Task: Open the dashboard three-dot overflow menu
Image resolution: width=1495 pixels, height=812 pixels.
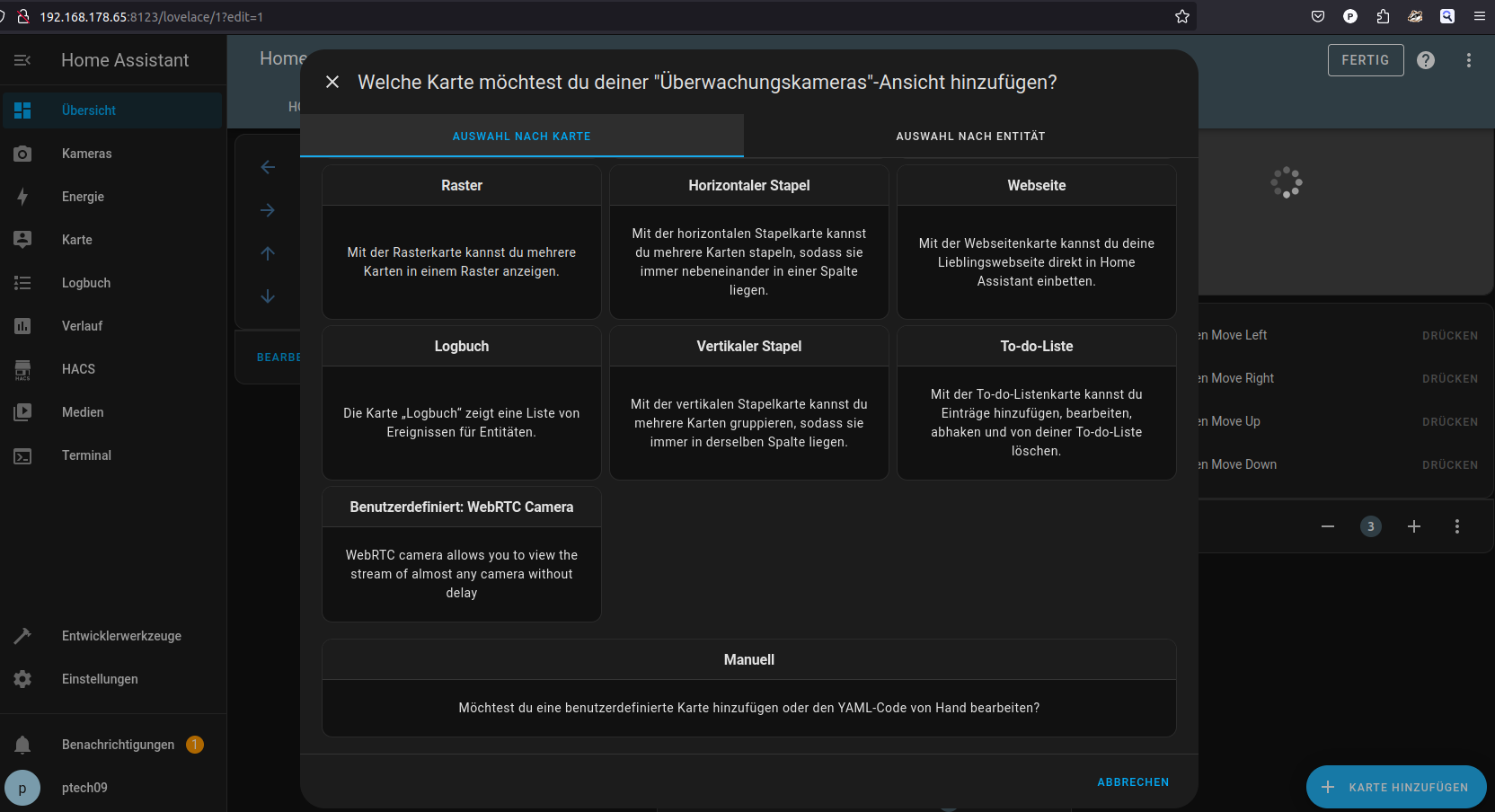Action: coord(1469,60)
